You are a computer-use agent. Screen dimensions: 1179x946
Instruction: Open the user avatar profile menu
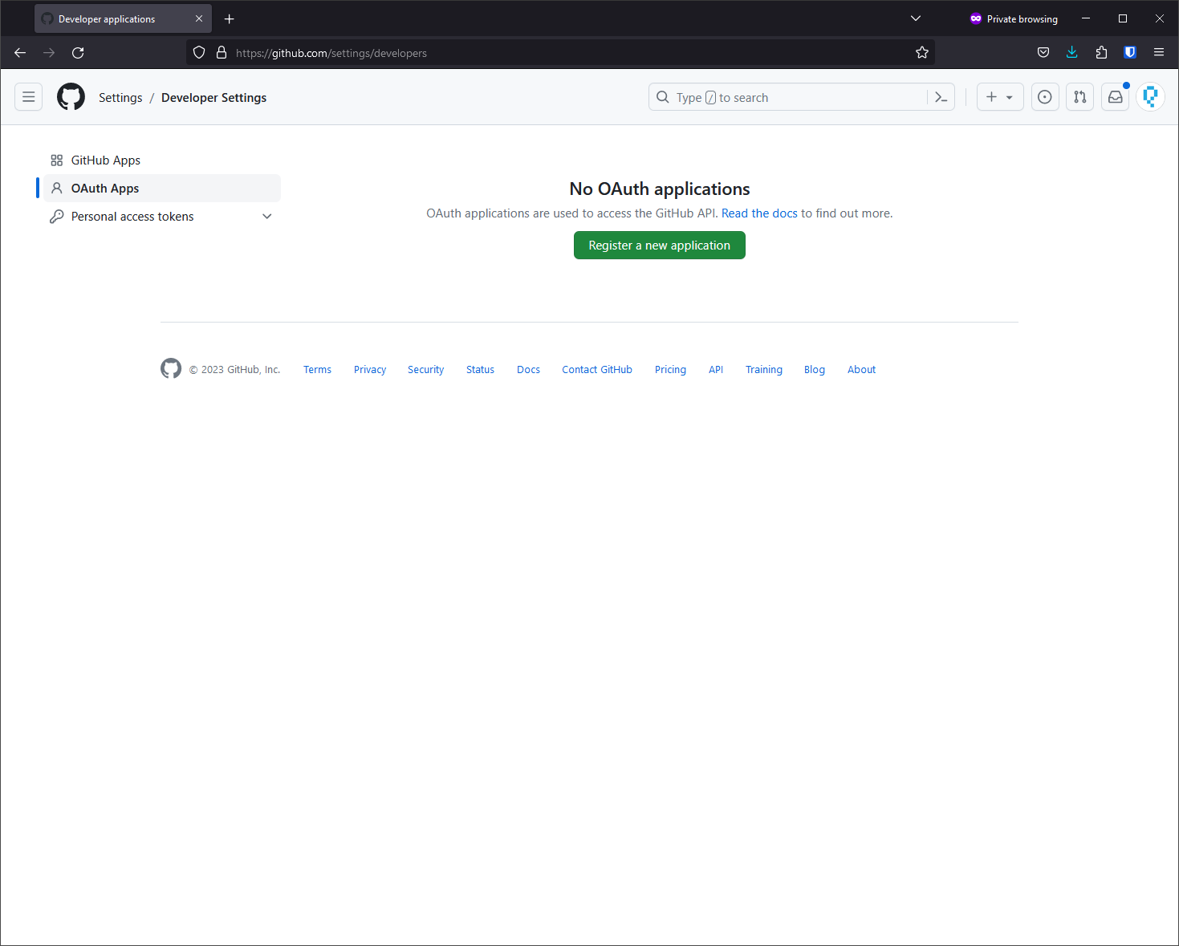(1150, 97)
